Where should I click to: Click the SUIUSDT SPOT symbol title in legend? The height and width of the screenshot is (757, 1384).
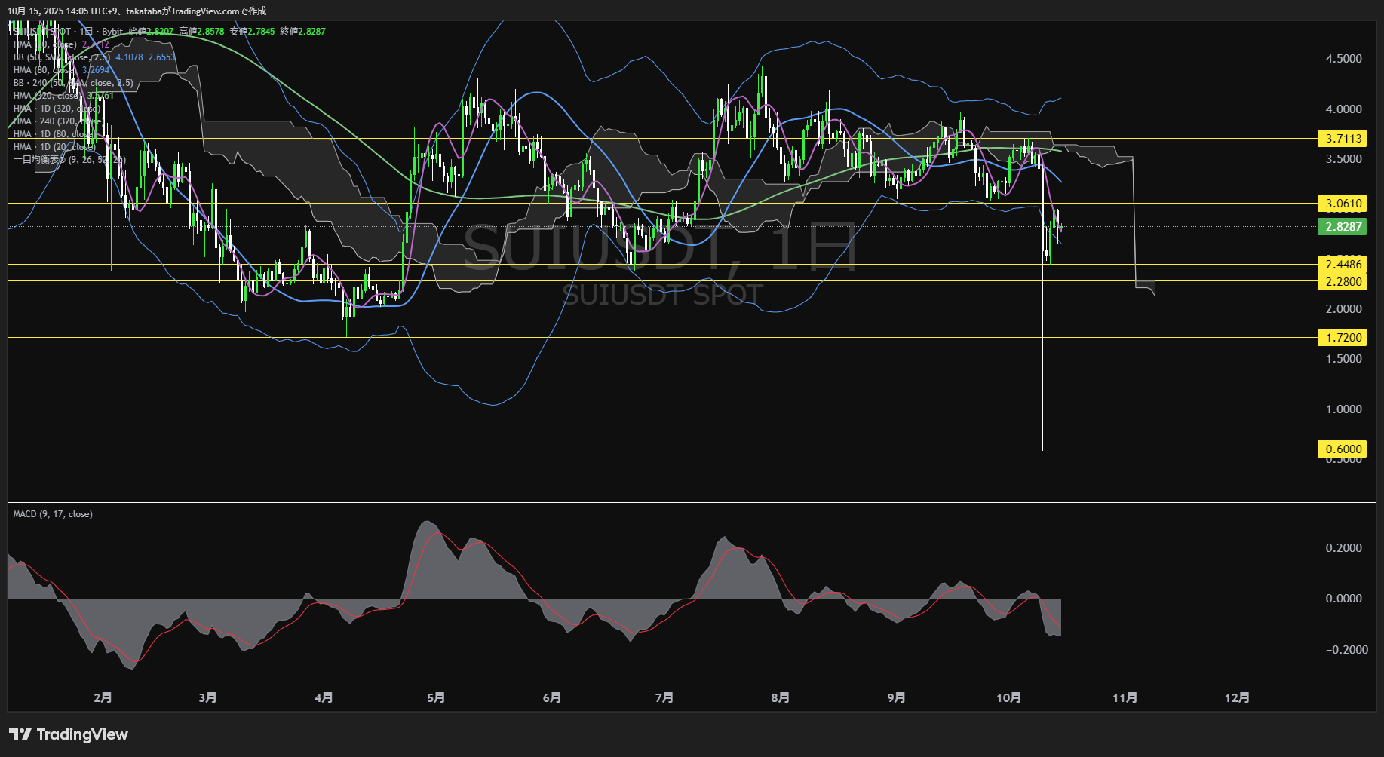tap(45, 32)
